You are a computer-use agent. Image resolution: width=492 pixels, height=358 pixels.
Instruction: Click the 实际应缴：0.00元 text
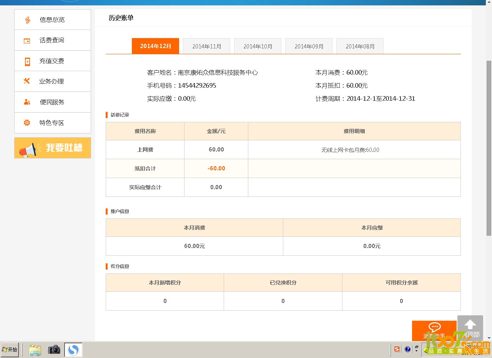click(171, 98)
